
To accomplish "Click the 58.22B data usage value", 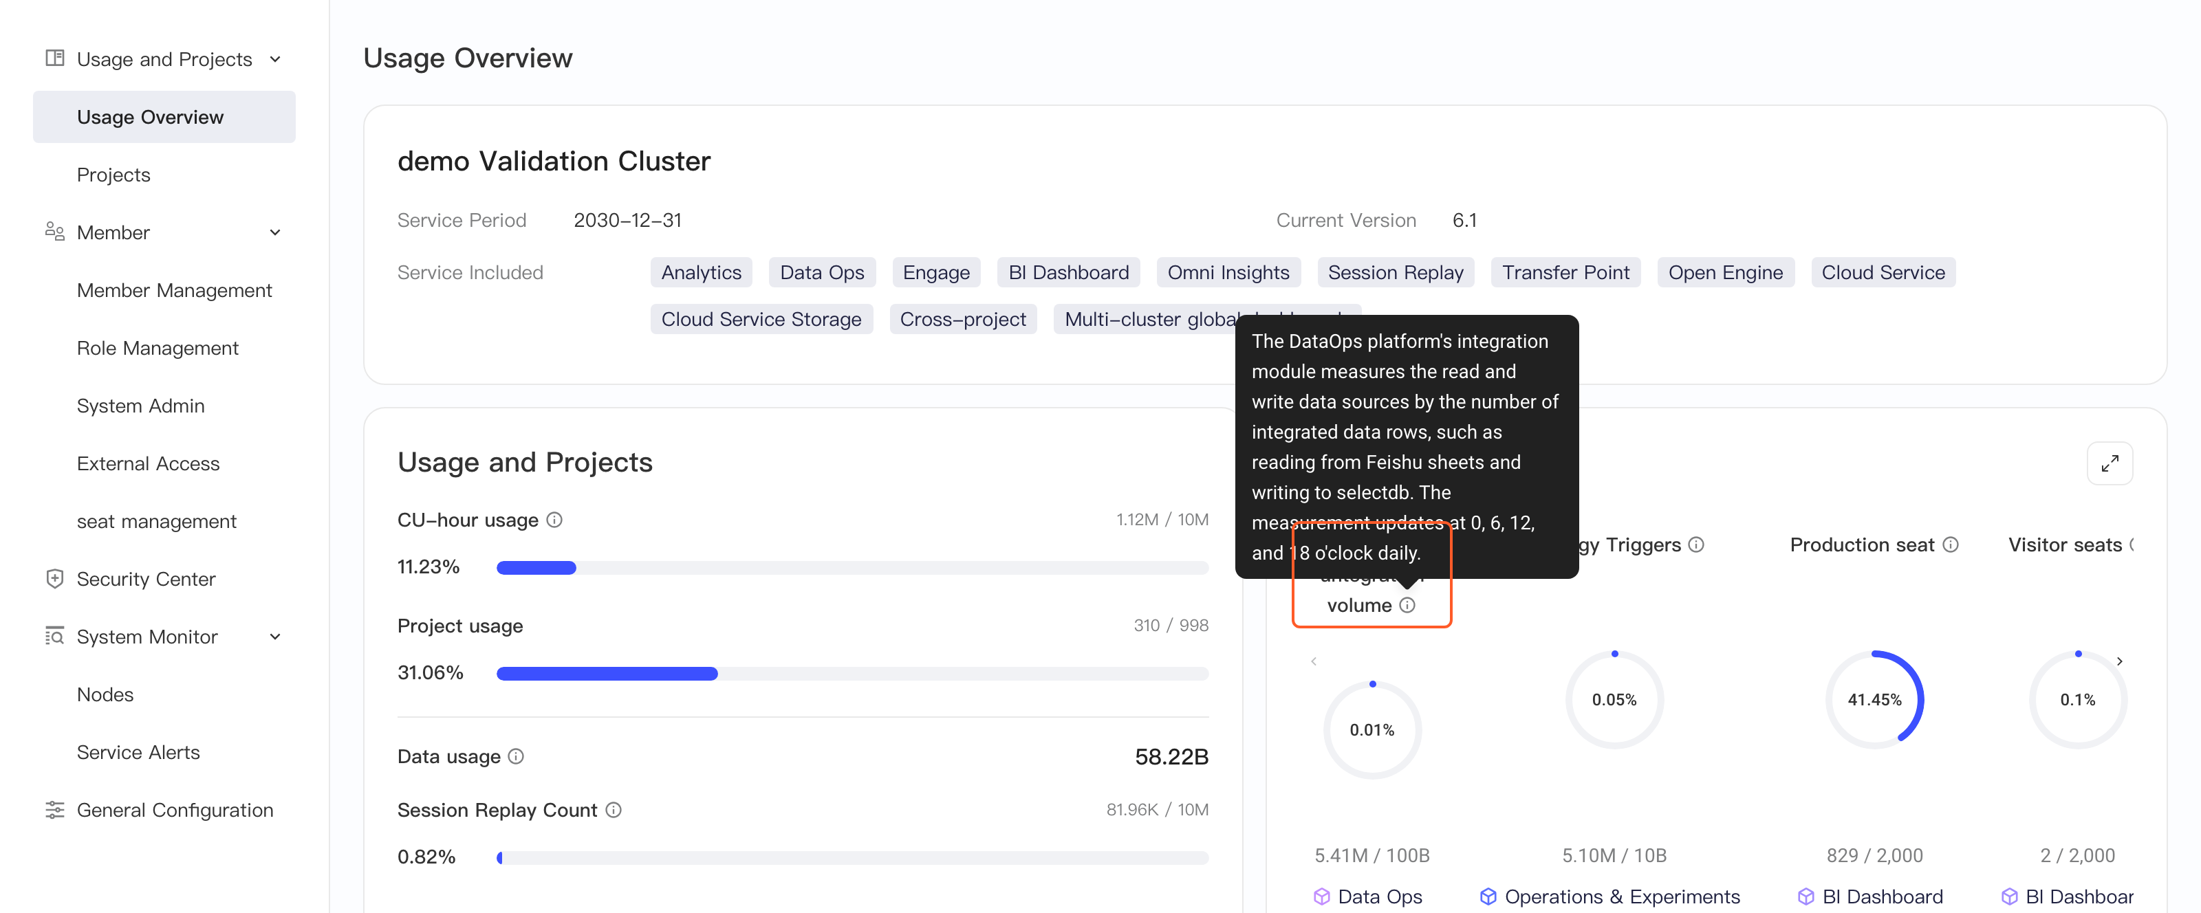I will click(x=1171, y=756).
